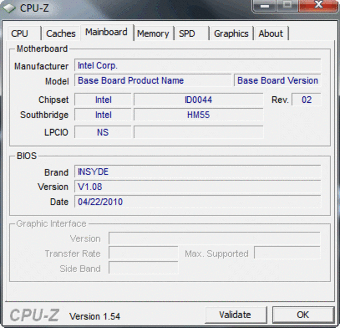
Task: Click the OK button
Action: click(303, 315)
